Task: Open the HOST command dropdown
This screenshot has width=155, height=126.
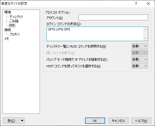Action: coord(140,66)
